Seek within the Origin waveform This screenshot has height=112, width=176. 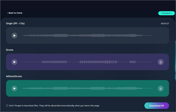pyautogui.click(x=87, y=35)
